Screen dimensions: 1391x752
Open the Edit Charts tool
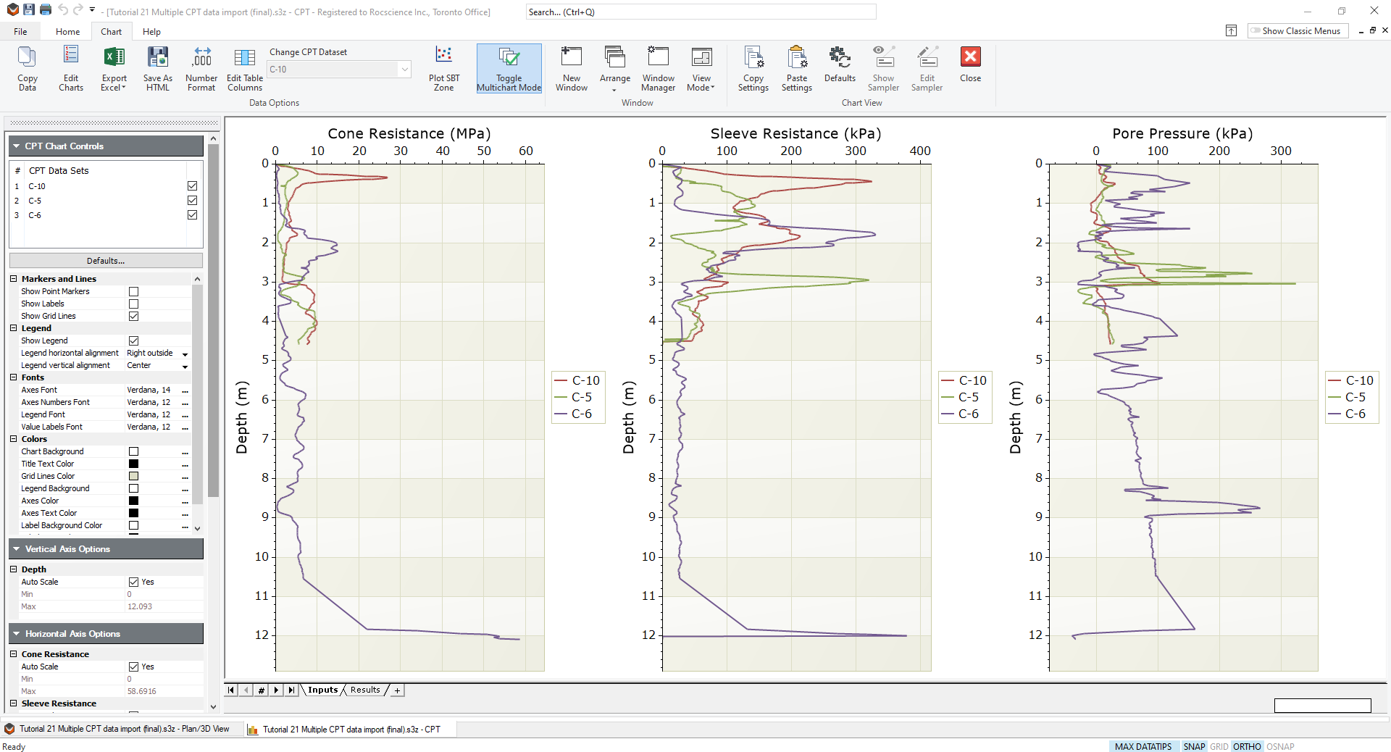click(x=70, y=68)
